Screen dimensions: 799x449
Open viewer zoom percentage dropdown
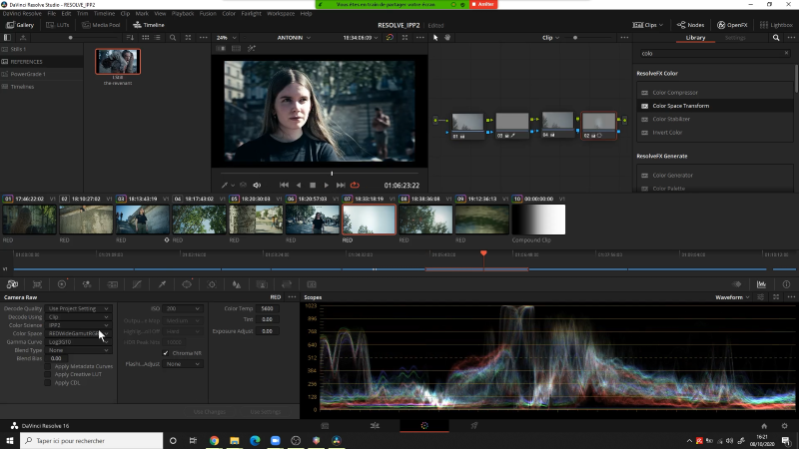(x=227, y=38)
